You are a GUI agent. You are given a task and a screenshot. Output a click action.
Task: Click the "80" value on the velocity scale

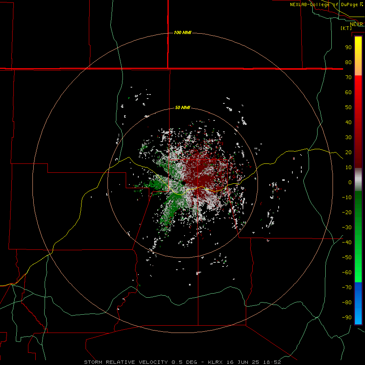click(x=348, y=62)
